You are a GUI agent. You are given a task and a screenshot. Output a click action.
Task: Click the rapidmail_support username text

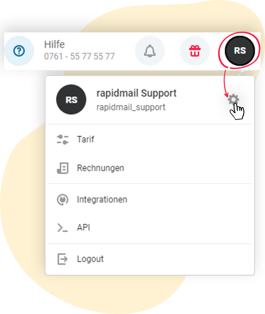(x=131, y=107)
